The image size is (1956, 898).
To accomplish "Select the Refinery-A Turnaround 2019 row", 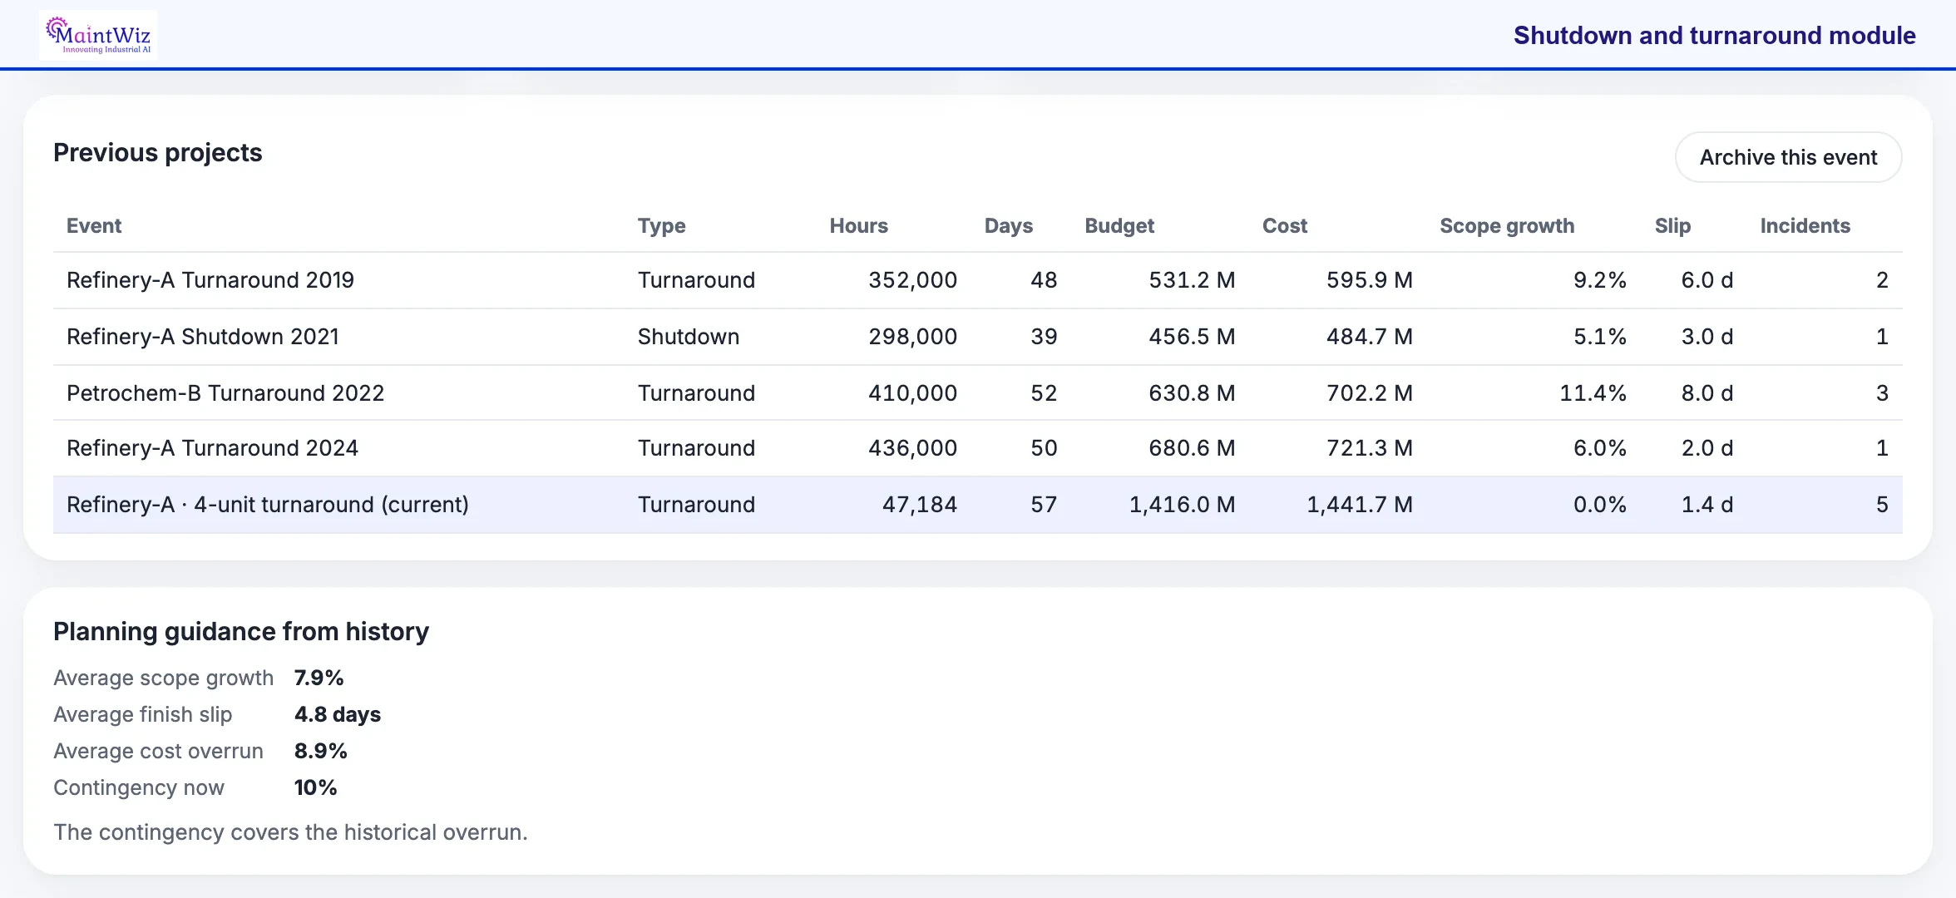I will click(x=978, y=280).
